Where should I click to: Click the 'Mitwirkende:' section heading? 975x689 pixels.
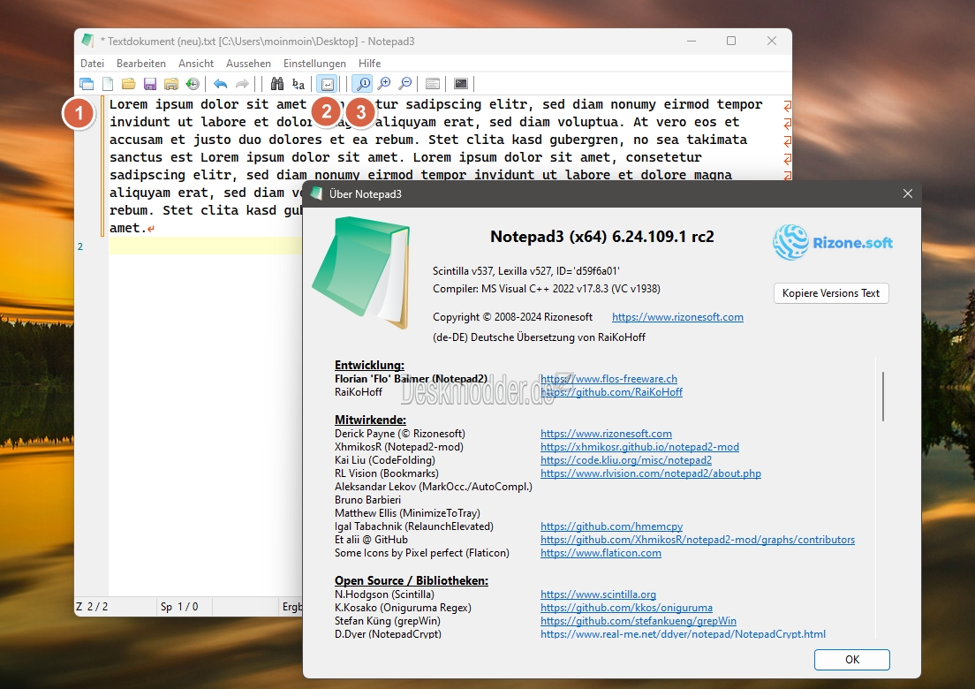[371, 420]
